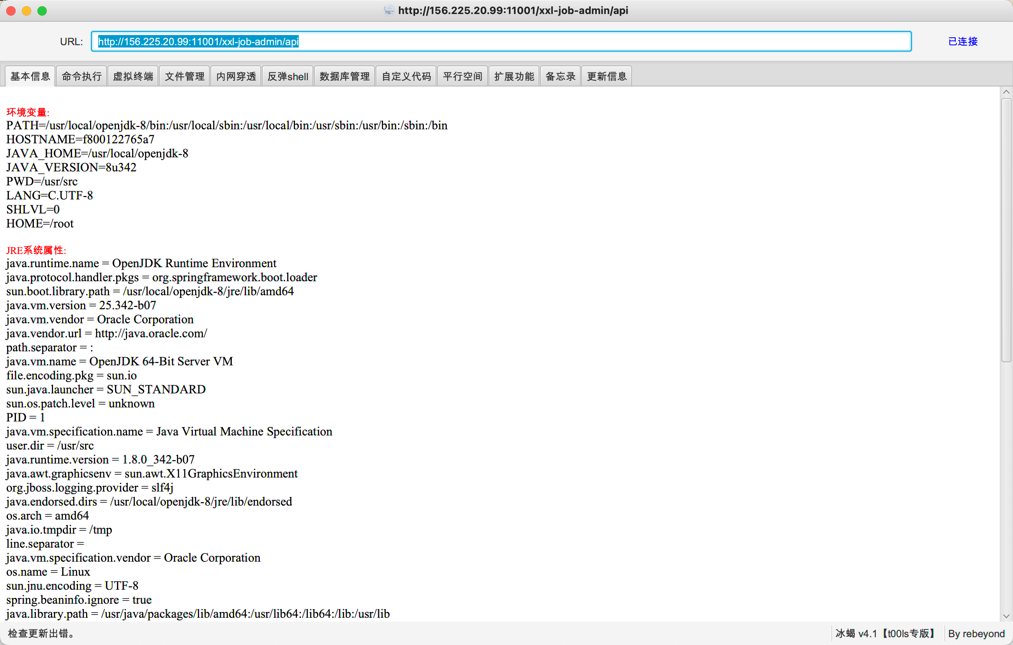This screenshot has width=1013, height=645.
Task: Click the scrollbar down arrow
Action: [x=1006, y=617]
